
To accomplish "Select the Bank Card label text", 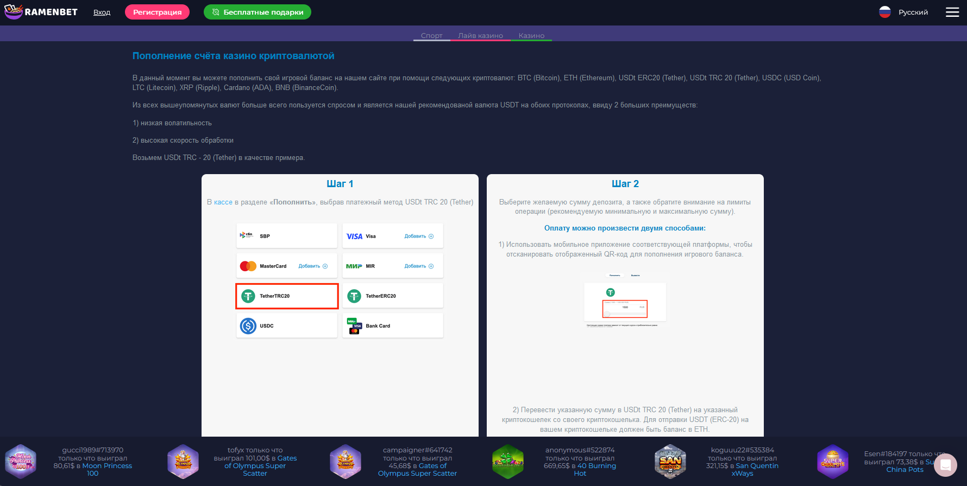I will coord(378,325).
